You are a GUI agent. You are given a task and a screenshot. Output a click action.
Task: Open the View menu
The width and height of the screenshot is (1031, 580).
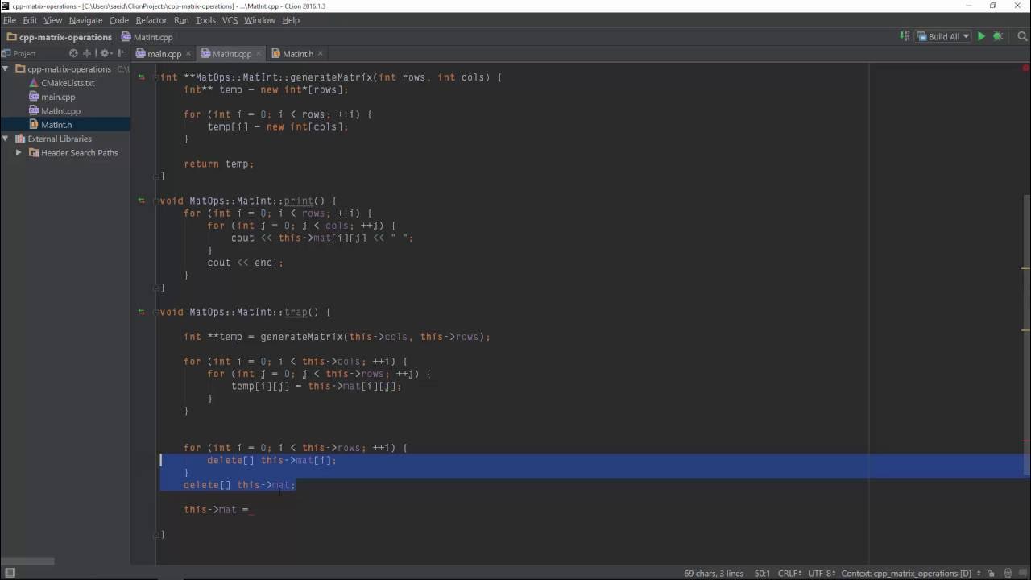(52, 20)
